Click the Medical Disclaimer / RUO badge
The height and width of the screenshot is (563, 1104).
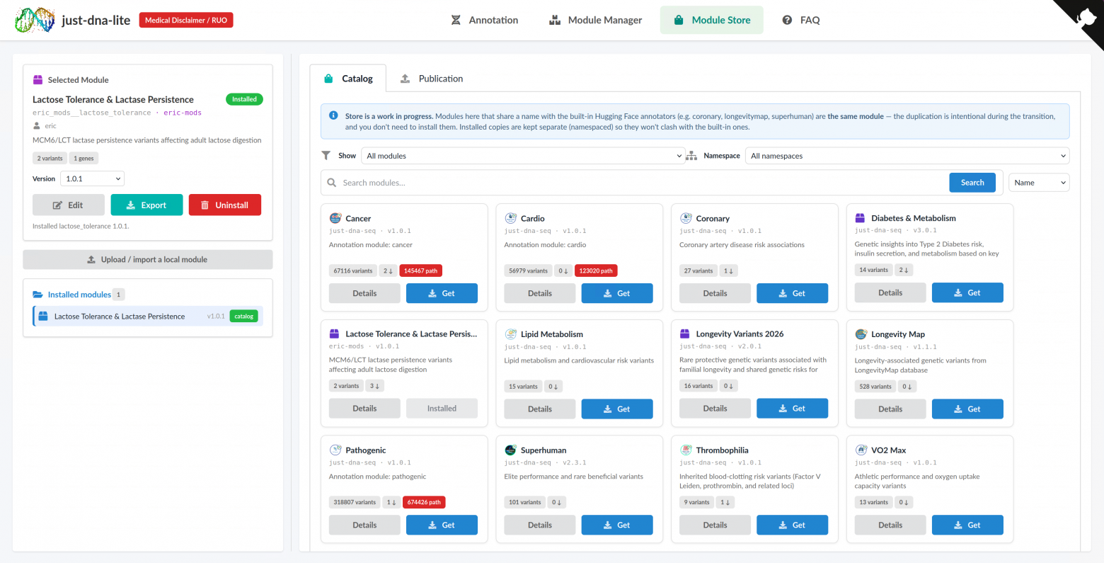(x=186, y=20)
